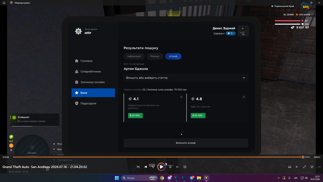Click the green check icon in Успішно notification
Screen dimensions: 323x182
tap(14, 118)
